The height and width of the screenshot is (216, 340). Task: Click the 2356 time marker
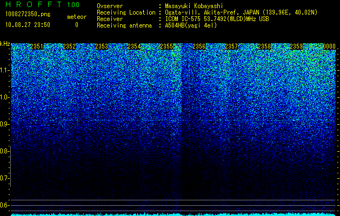199,46
